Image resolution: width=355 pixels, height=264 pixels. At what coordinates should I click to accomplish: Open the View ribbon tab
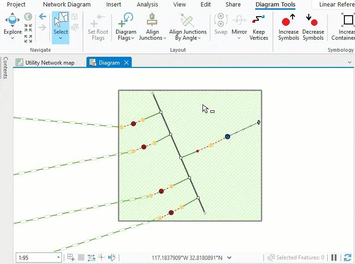(x=179, y=4)
